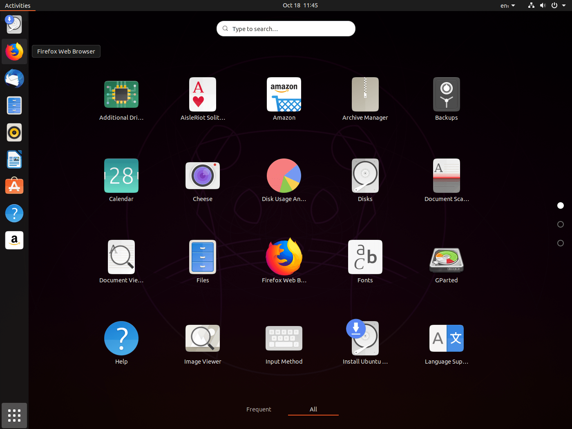Click the network status icon

pos(531,5)
